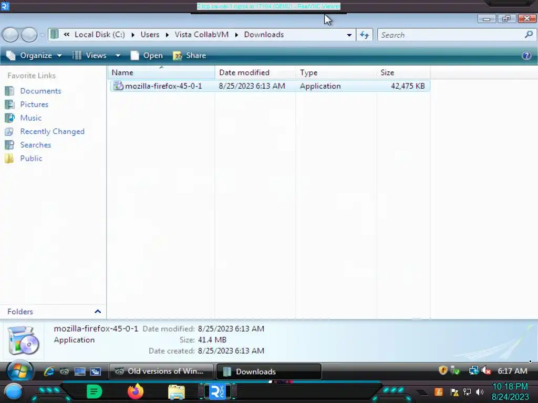
Task: Click the double chevron in address bar
Action: [67, 35]
